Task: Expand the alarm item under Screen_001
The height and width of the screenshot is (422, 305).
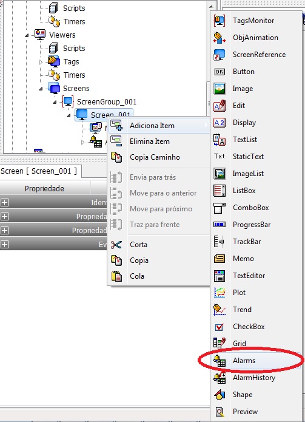Action: coord(82,142)
